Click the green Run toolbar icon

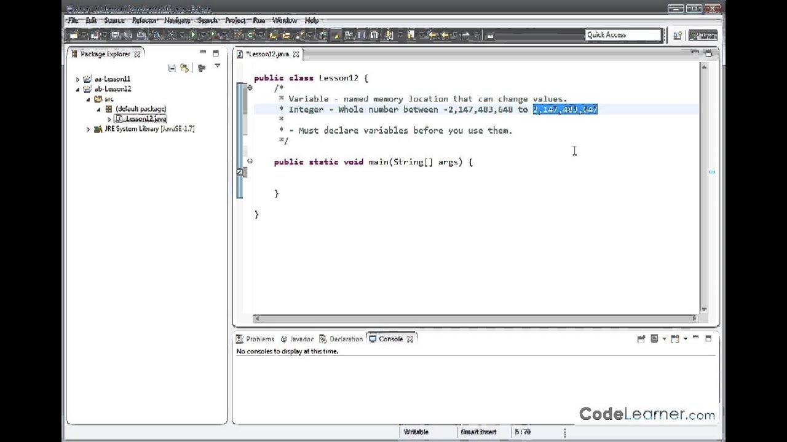(x=193, y=35)
